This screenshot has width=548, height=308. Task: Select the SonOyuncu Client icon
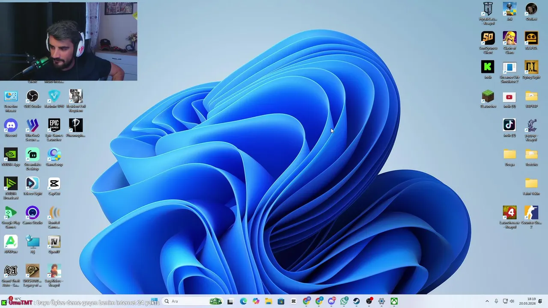point(488,43)
